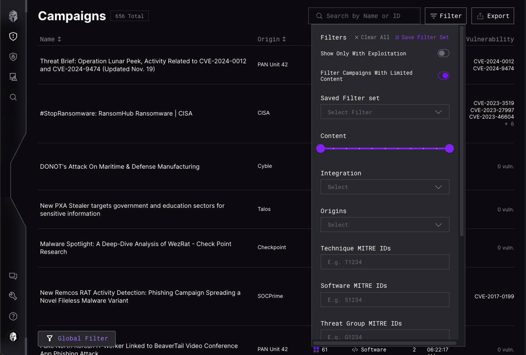The image size is (526, 355).
Task: Open the wrench tools icon in sidebar
Action: point(13,296)
